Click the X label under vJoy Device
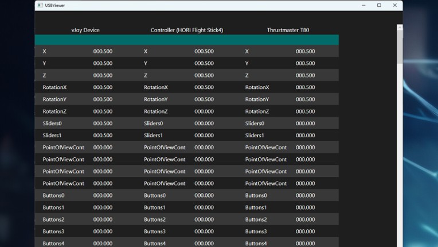The image size is (438, 247). click(x=44, y=52)
